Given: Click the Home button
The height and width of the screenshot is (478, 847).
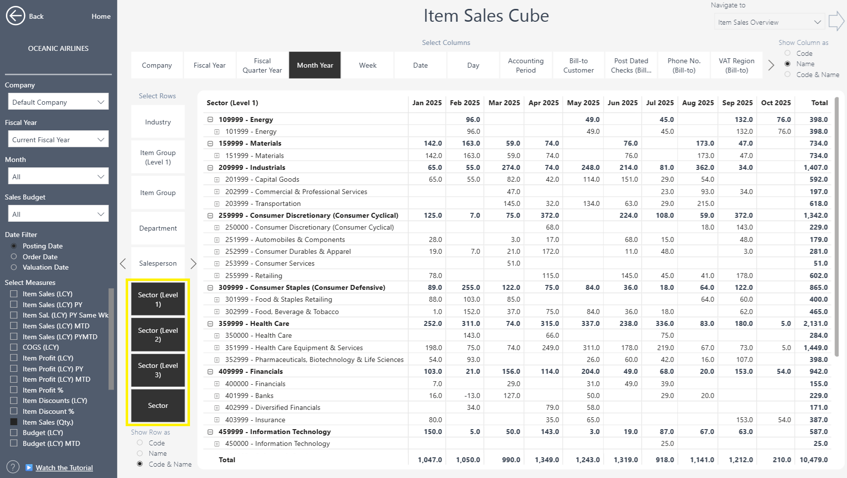Looking at the screenshot, I should point(101,16).
